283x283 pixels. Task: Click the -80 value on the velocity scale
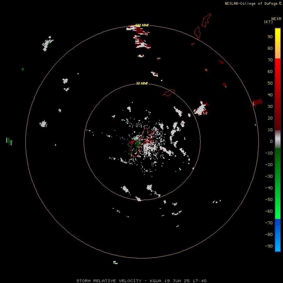269,235
